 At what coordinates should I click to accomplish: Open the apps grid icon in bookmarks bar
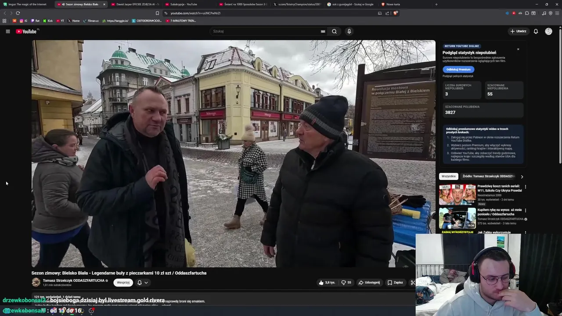[x=4, y=21]
